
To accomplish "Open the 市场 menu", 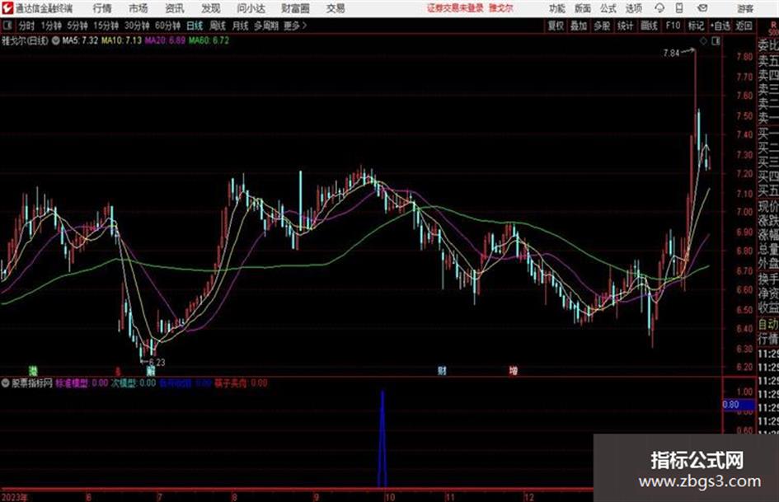I will 138,8.
